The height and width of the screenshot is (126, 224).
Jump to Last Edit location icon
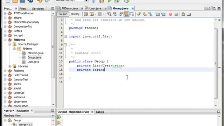pyautogui.click(x=86, y=14)
